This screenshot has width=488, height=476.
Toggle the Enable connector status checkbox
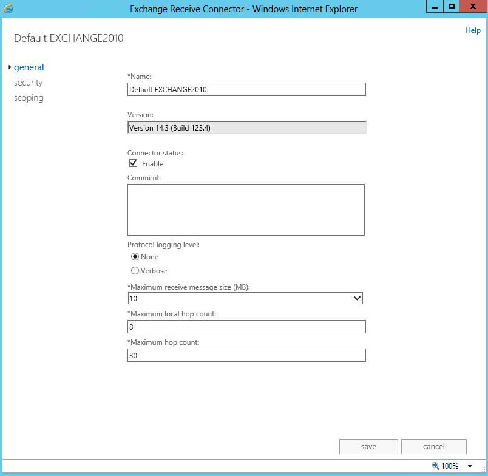[134, 163]
